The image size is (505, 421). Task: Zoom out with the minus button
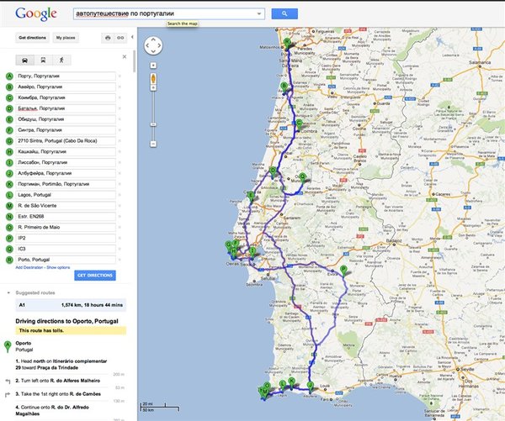(153, 143)
